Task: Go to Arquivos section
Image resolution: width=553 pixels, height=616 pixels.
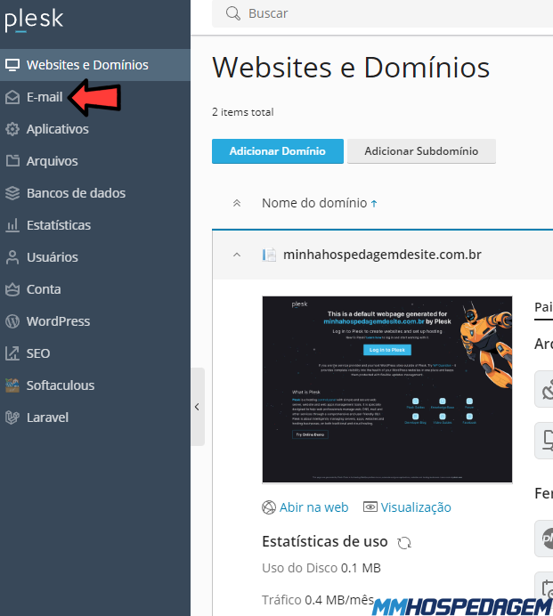Action: click(95, 161)
